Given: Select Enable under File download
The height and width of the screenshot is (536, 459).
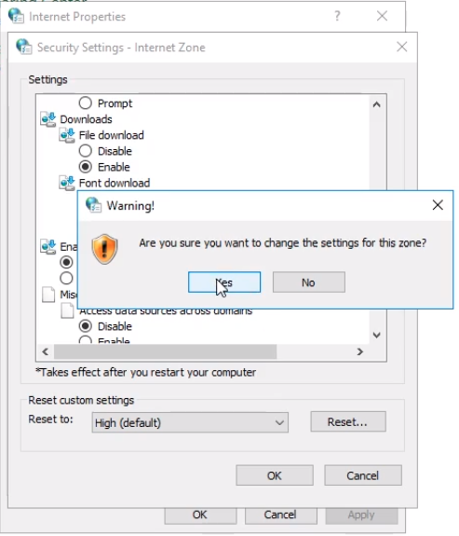Looking at the screenshot, I should click(86, 167).
